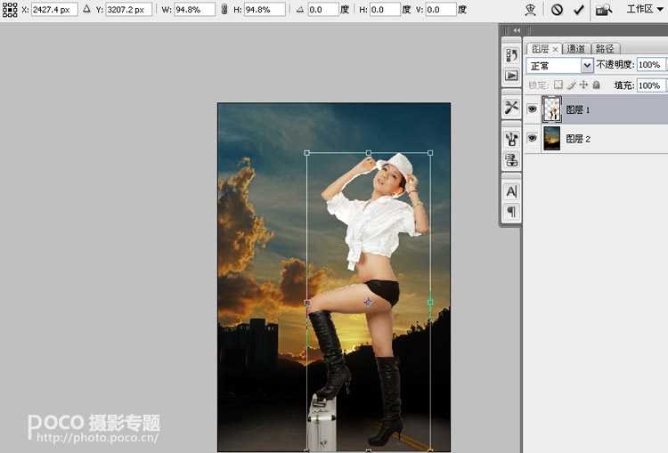Open the Paragraph panel icon

(x=511, y=212)
